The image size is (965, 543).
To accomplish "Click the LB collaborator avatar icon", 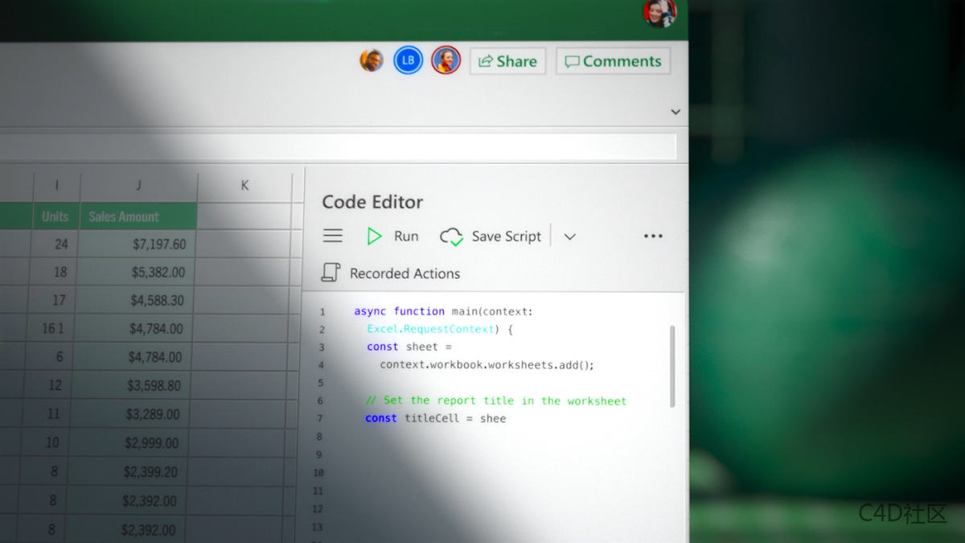I will tap(408, 60).
